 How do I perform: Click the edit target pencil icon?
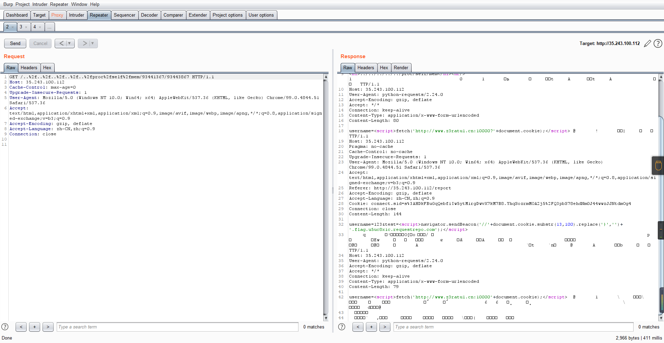(x=647, y=44)
